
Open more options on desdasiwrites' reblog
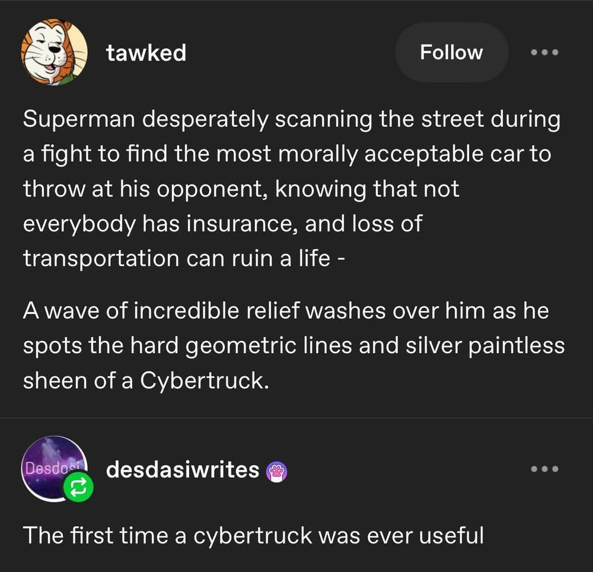(x=544, y=469)
